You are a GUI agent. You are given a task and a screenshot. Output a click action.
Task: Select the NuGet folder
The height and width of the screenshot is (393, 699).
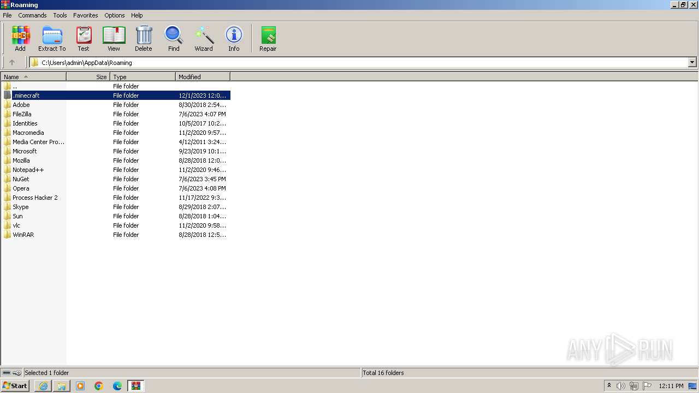pos(116,179)
